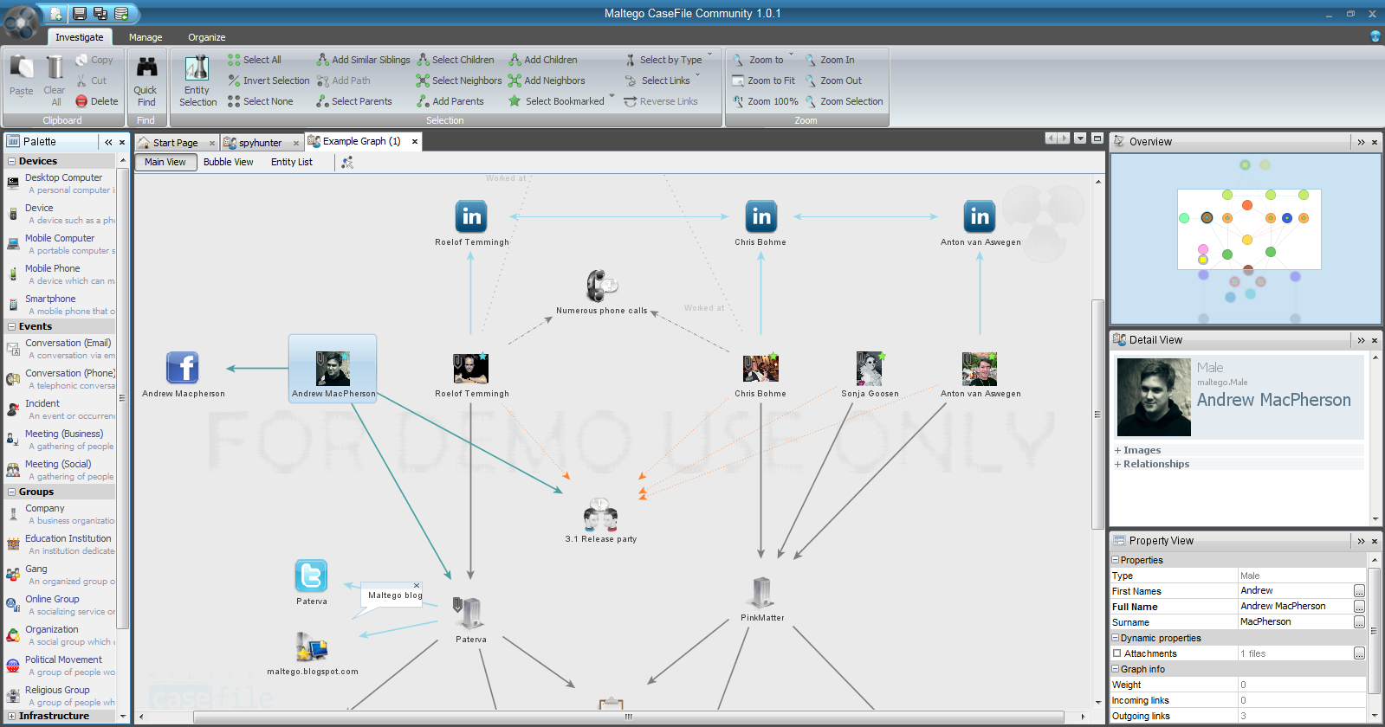Click Select All
This screenshot has height=727, width=1385.
(x=255, y=60)
